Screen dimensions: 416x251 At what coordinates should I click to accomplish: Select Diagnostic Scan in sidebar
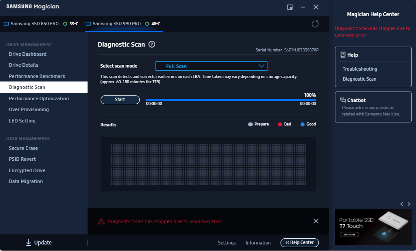pyautogui.click(x=44, y=87)
